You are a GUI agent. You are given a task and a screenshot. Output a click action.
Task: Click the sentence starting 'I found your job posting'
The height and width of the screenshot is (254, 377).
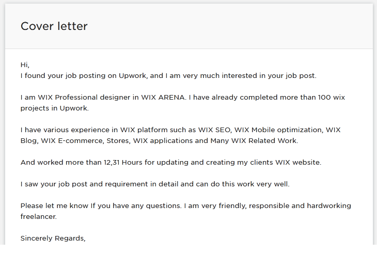click(168, 76)
